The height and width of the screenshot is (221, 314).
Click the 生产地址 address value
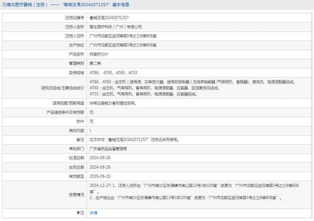[123, 45]
